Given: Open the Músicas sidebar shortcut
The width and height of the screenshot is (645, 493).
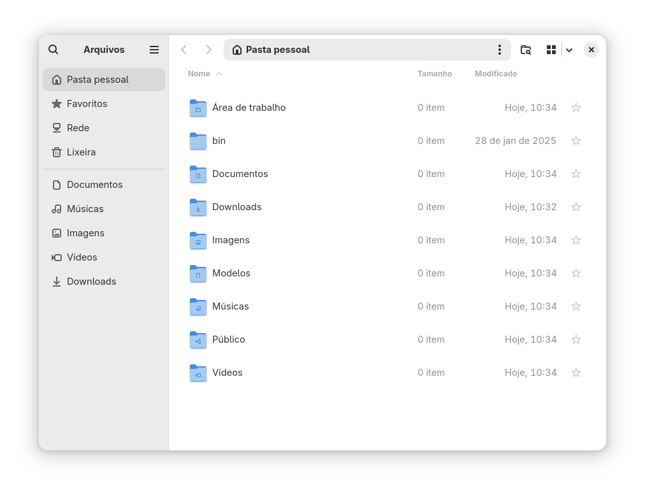Looking at the screenshot, I should pos(85,209).
